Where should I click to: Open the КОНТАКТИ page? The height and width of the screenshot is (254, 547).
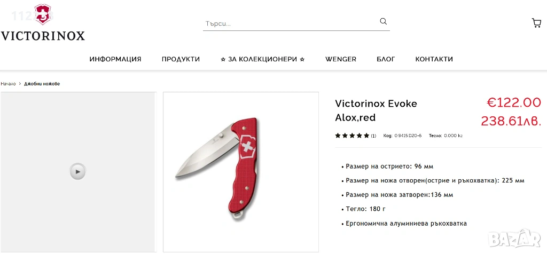pyautogui.click(x=434, y=59)
